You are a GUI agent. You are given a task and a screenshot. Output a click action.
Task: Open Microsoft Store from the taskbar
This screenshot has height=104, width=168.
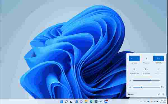point(96,101)
